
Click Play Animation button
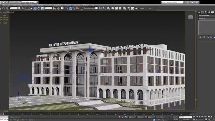pyautogui.click(x=200, y=117)
